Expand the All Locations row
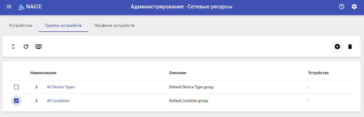The height and width of the screenshot is (117, 364). [36, 101]
